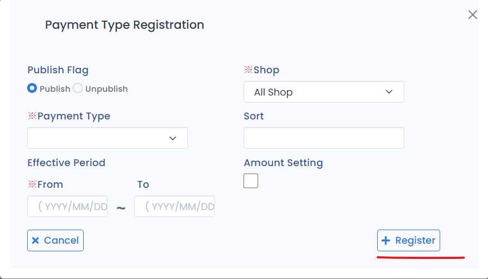Click the Payment Type chevron arrow
This screenshot has height=279, width=488.
pos(173,138)
